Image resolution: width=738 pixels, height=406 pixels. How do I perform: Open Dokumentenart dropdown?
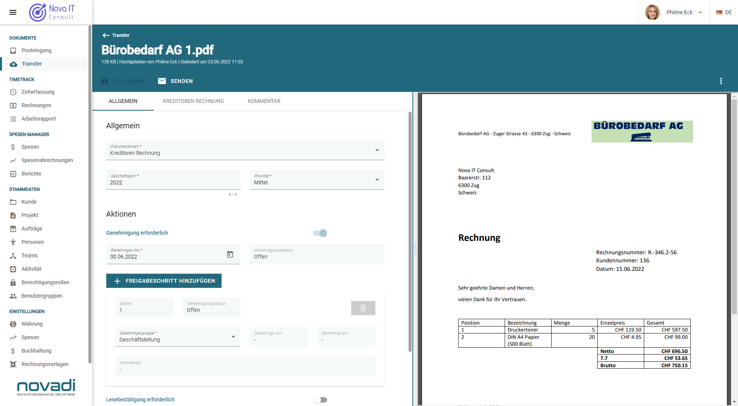click(245, 150)
